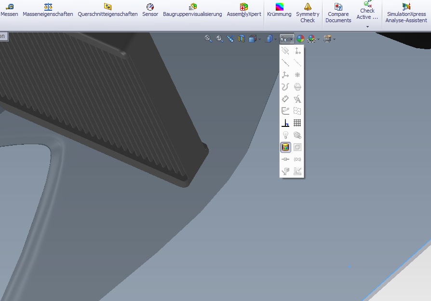The height and width of the screenshot is (301, 431).
Task: Click Compare Documents button
Action: [x=338, y=13]
